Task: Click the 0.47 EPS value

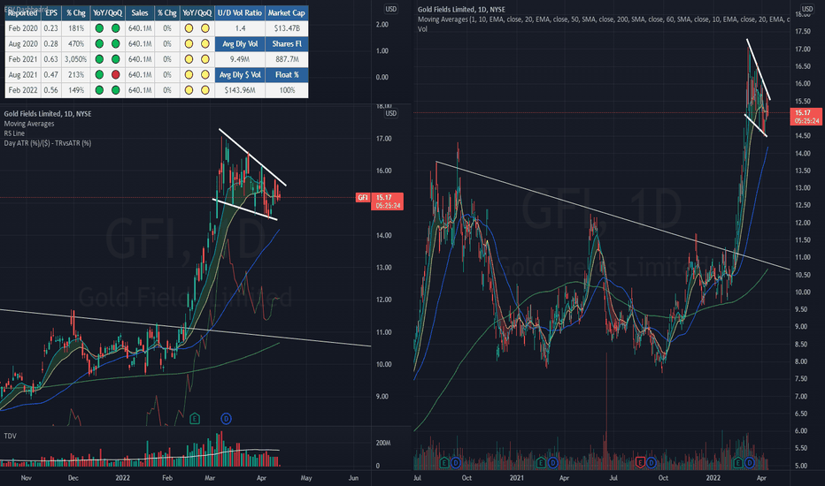Action: point(51,74)
